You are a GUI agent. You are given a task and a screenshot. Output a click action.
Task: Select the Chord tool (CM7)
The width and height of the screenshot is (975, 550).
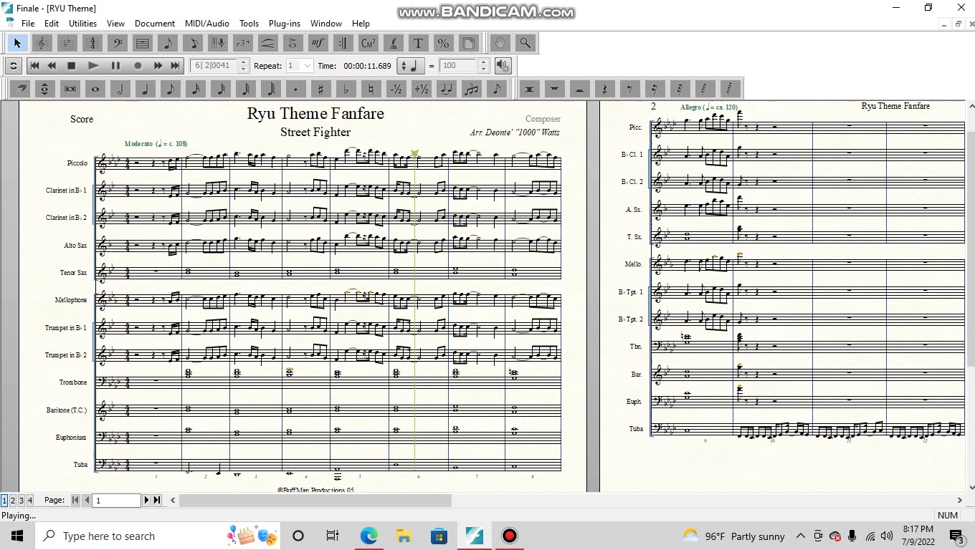[368, 44]
